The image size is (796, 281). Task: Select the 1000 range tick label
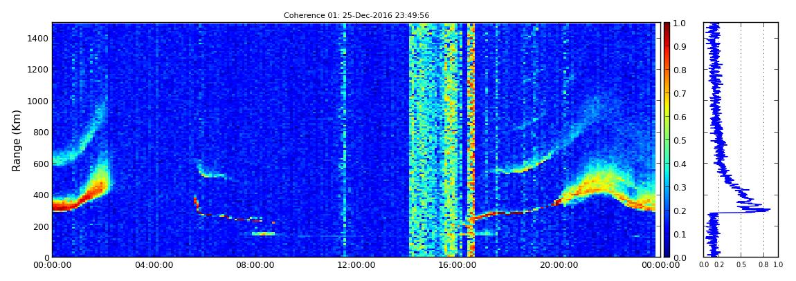pos(38,101)
